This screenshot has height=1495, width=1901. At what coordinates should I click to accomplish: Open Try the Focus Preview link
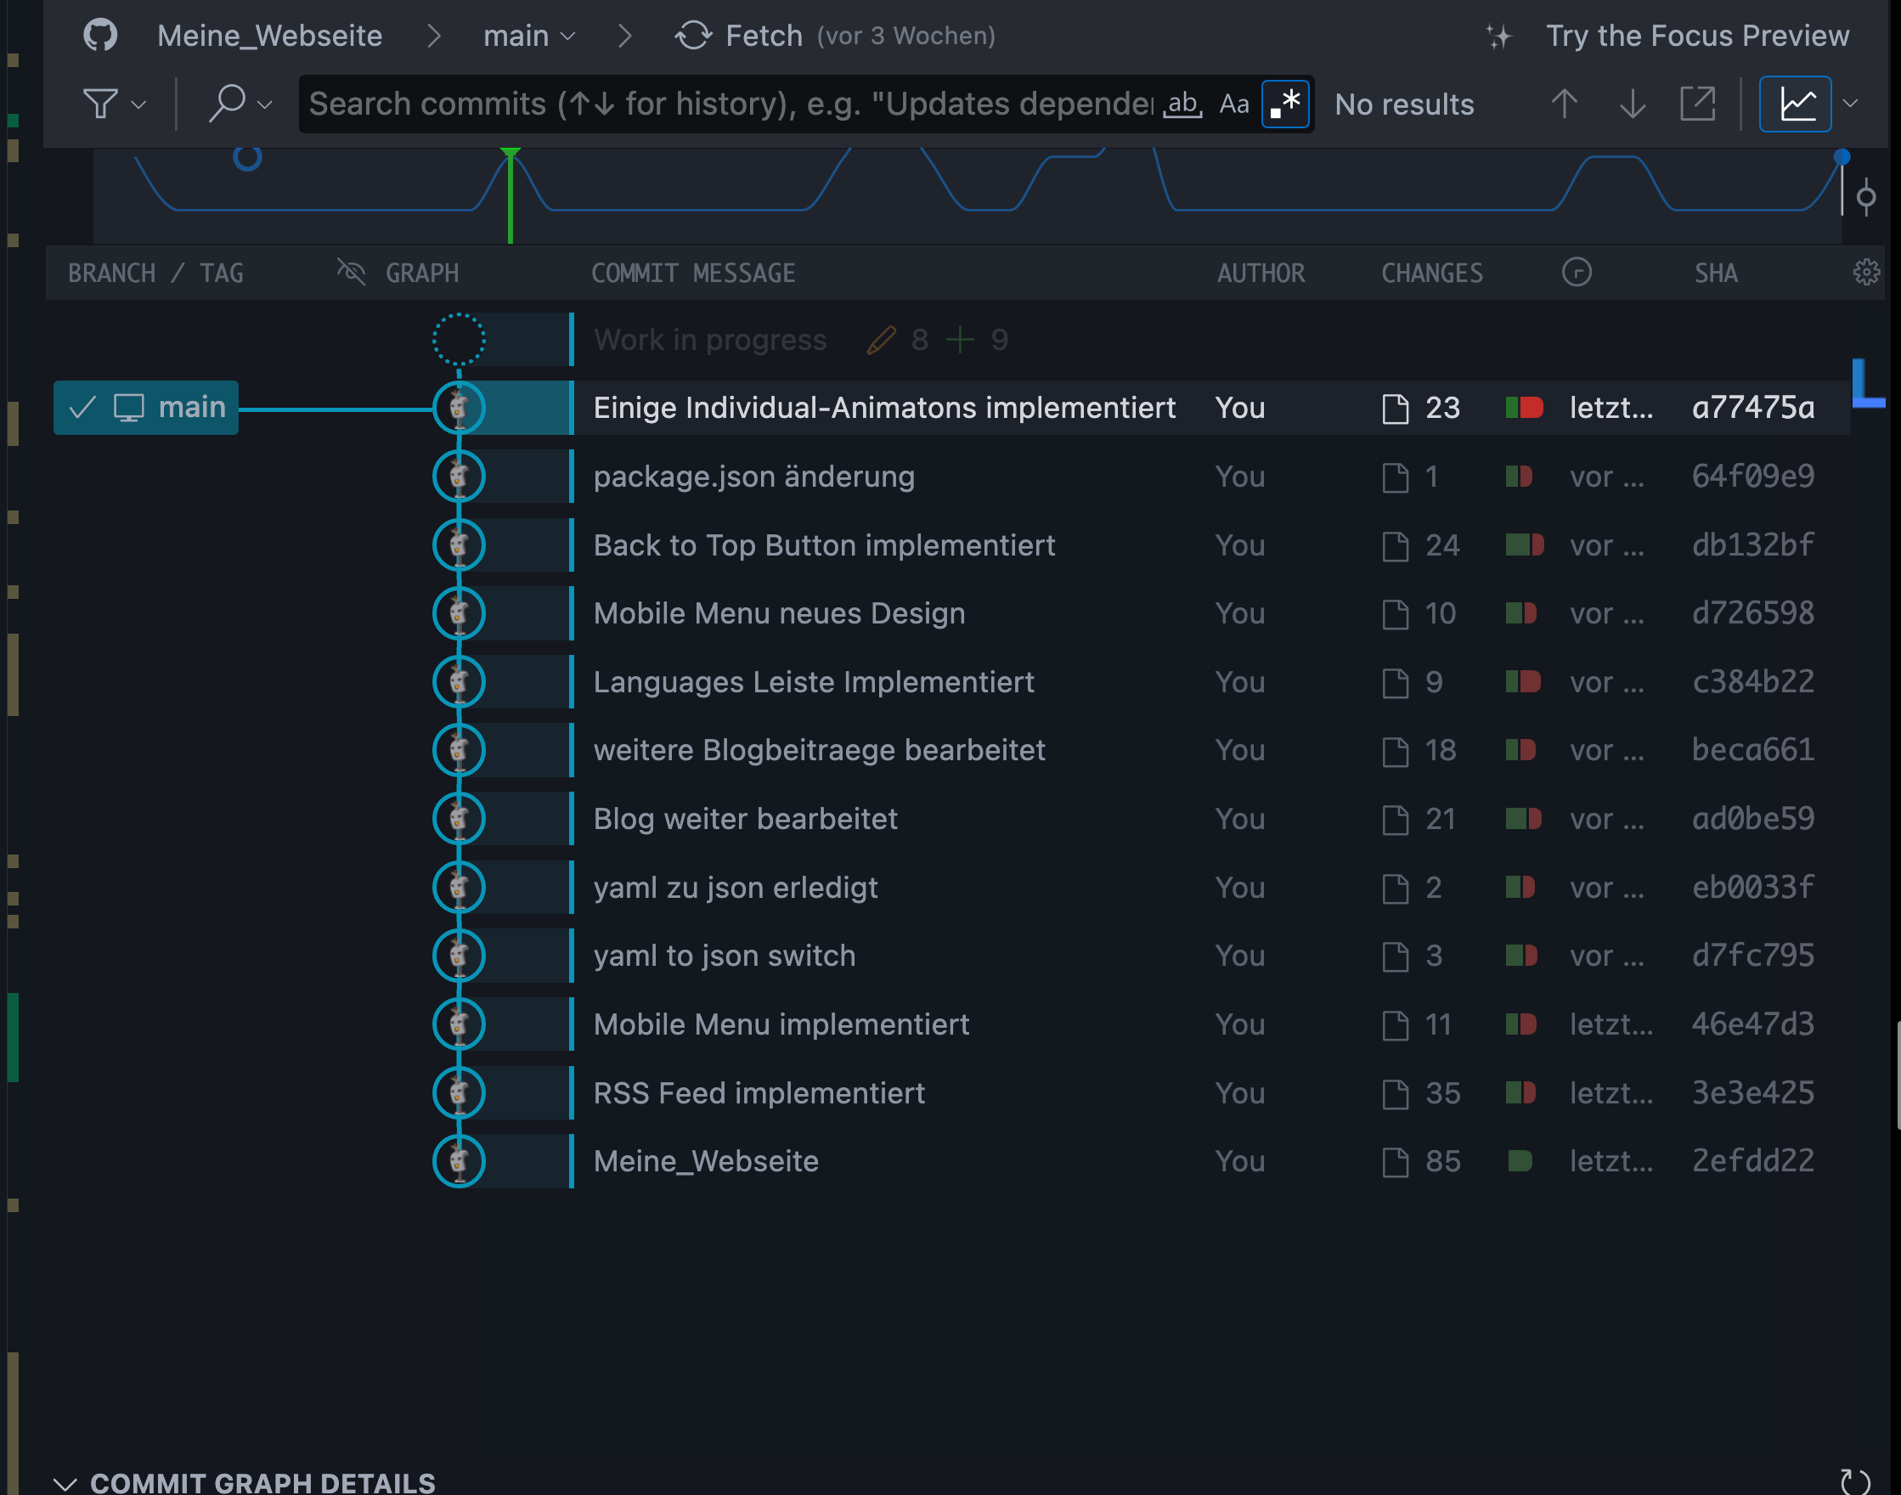coord(1697,36)
